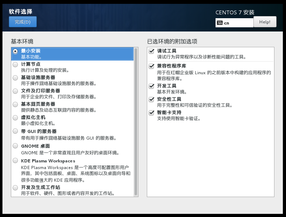Click the 基本功能。 description text
The image size is (286, 217).
(x=32, y=57)
